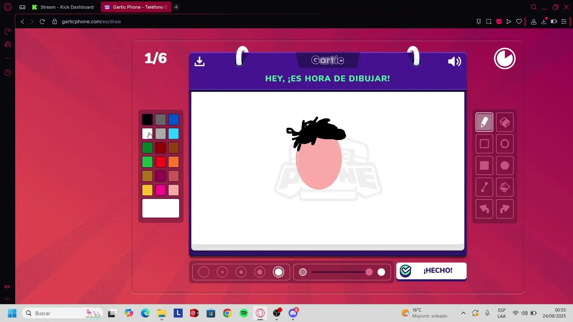Draw on the white canvas area

(328, 168)
